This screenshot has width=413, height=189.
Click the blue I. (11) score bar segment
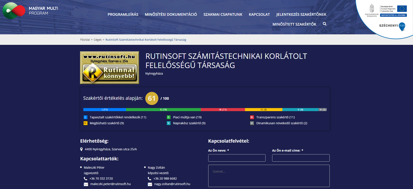pyautogui.click(x=104, y=109)
